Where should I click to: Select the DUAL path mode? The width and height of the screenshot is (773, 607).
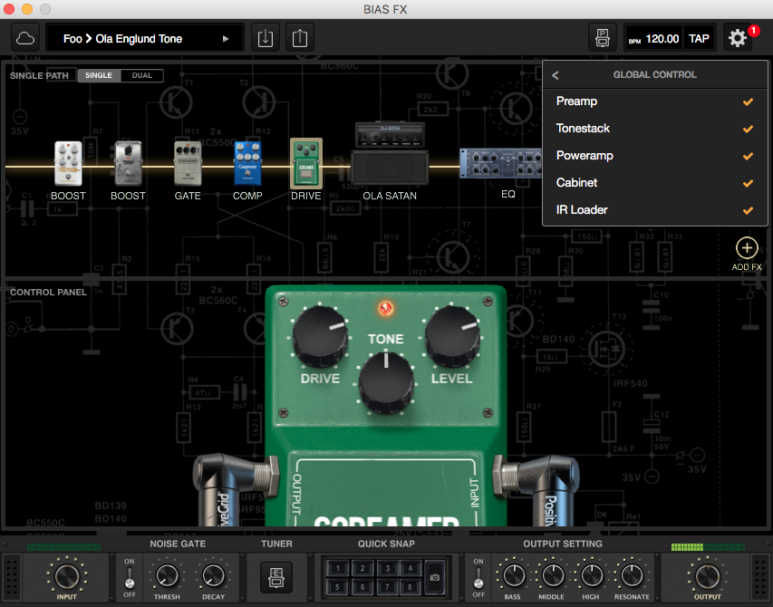coord(142,75)
